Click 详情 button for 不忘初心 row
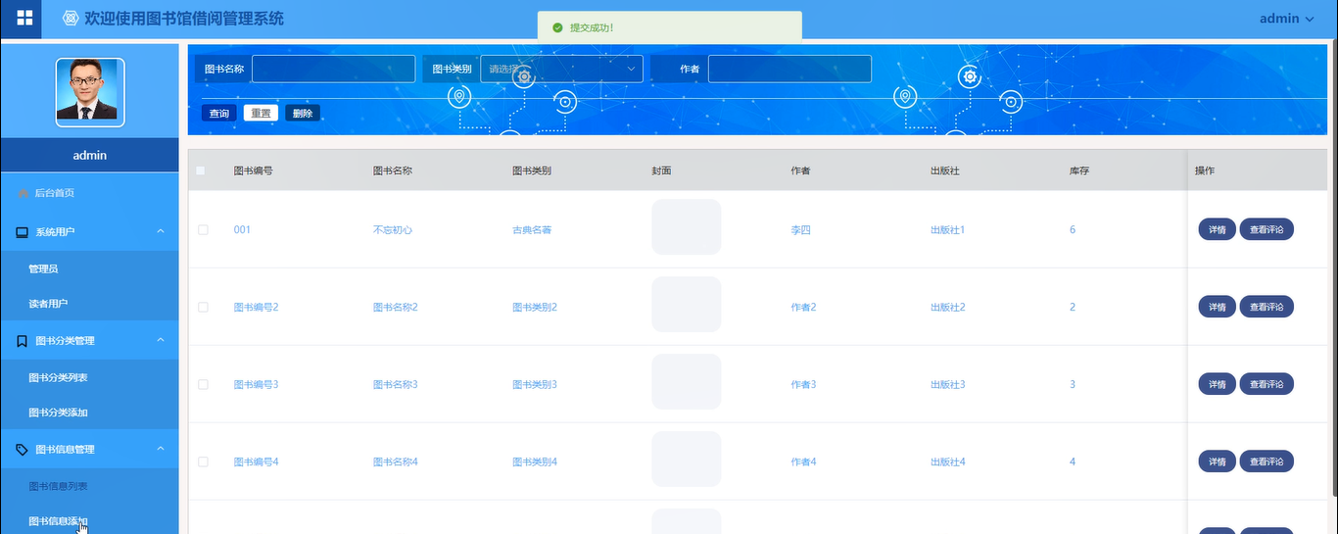This screenshot has width=1338, height=534. click(1217, 229)
